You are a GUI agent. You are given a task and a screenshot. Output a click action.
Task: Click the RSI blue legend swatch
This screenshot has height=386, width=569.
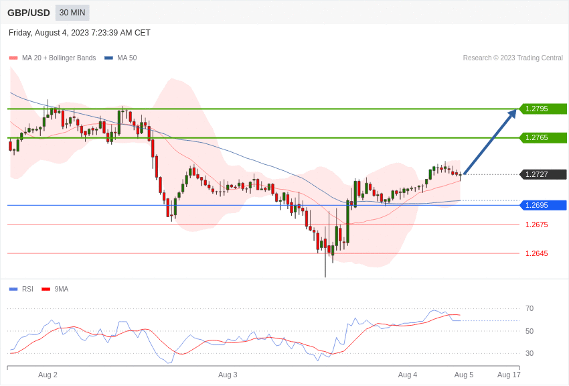tap(13, 289)
